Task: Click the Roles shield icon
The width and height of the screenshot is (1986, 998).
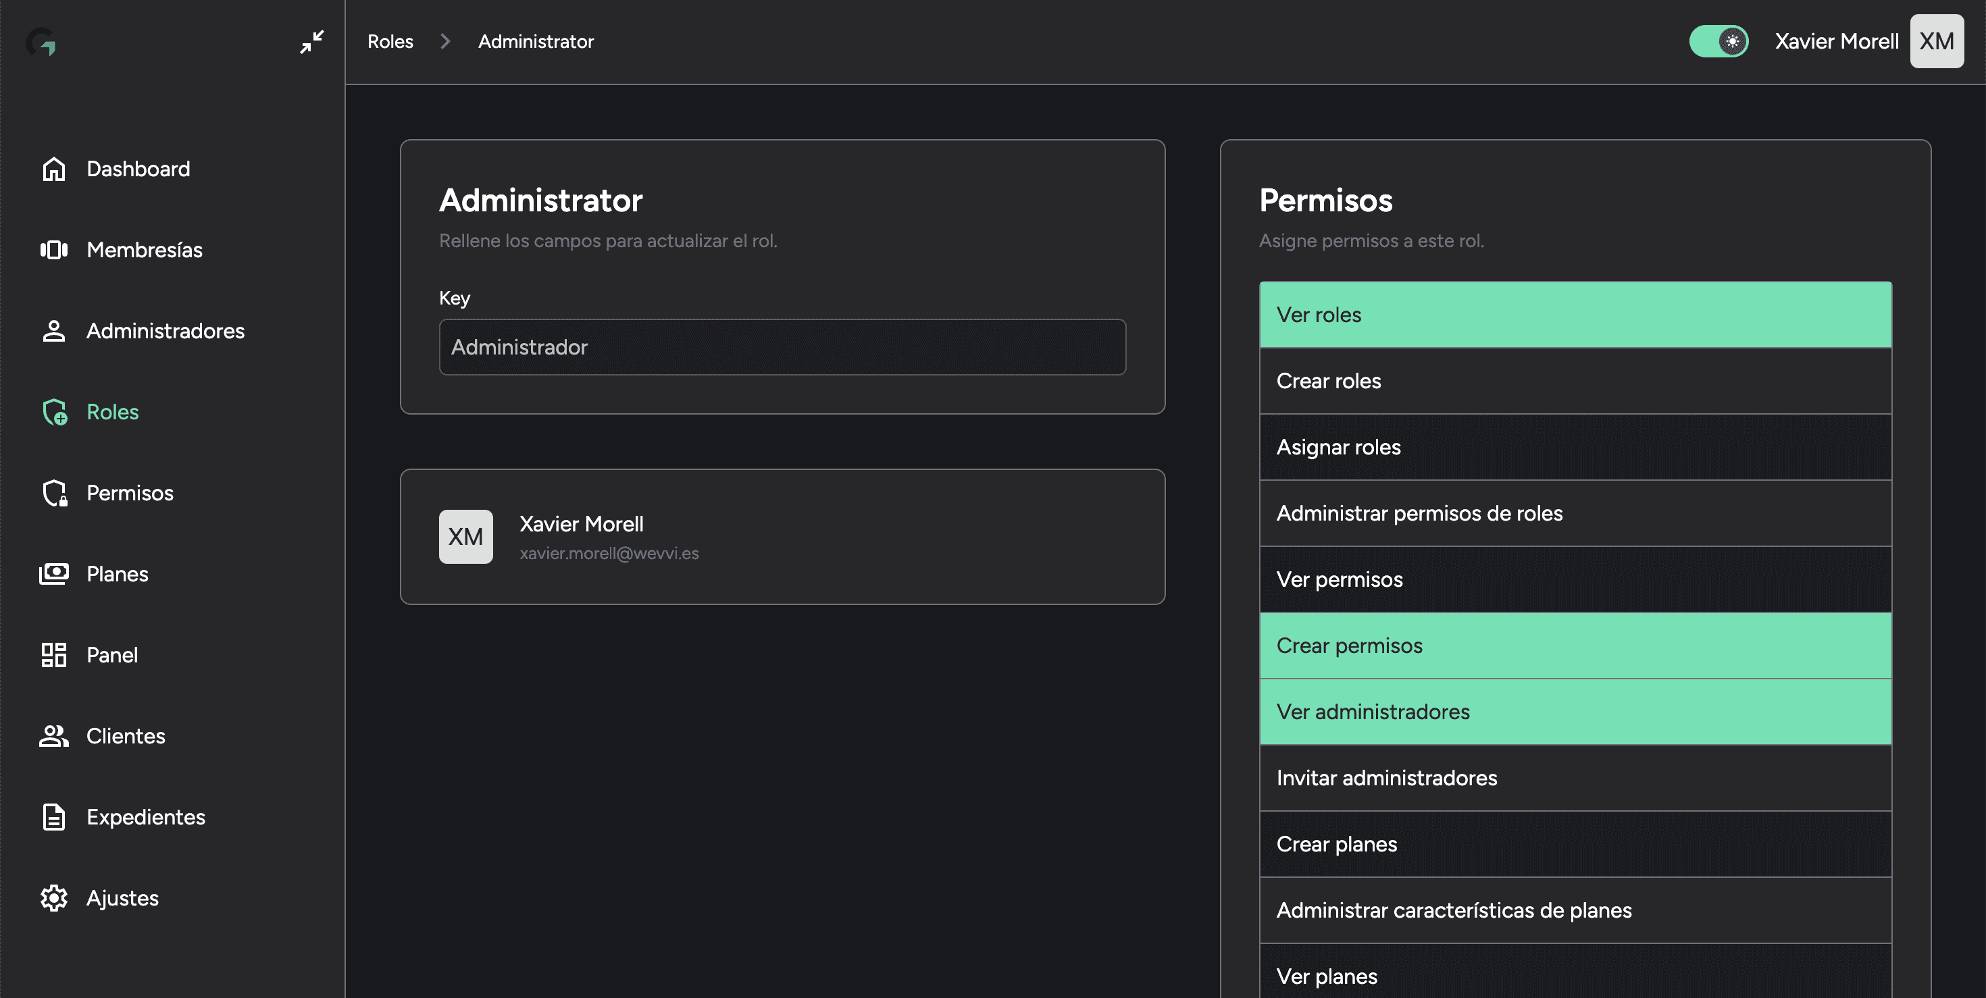Action: 54,411
